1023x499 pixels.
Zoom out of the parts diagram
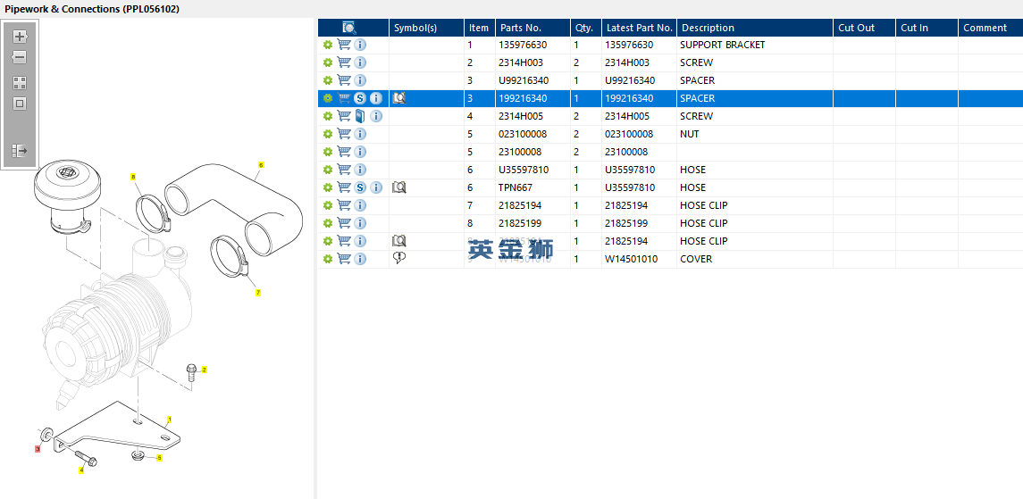pyautogui.click(x=20, y=57)
